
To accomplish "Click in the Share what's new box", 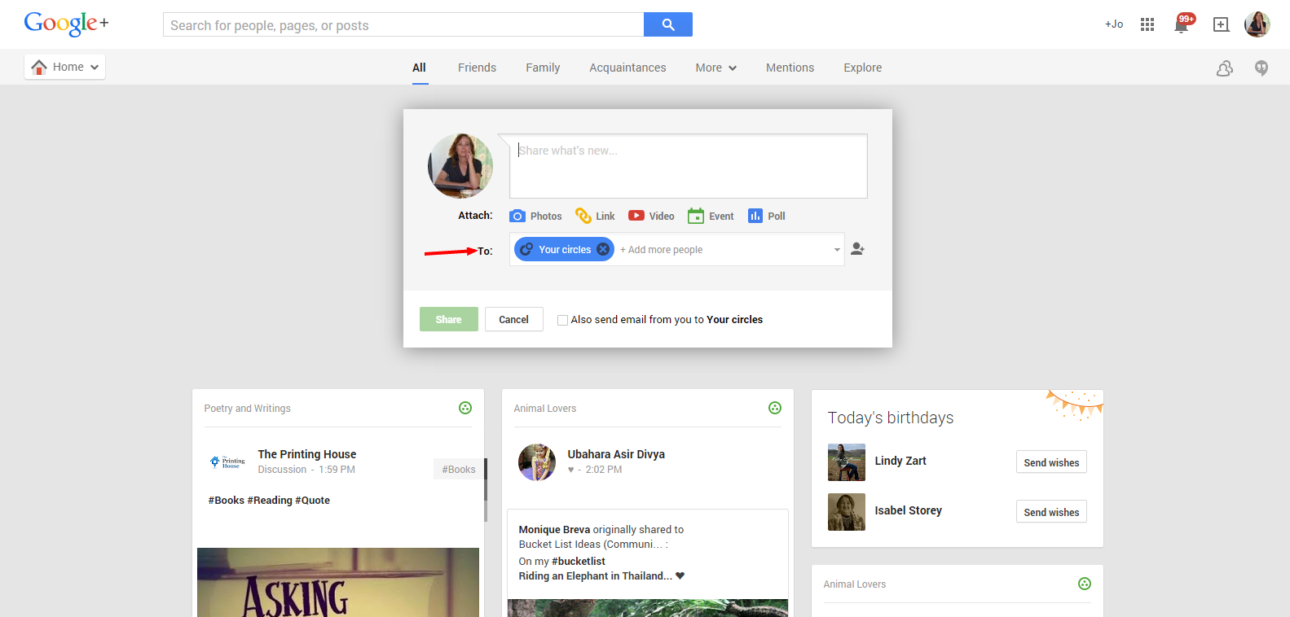I will (x=688, y=166).
